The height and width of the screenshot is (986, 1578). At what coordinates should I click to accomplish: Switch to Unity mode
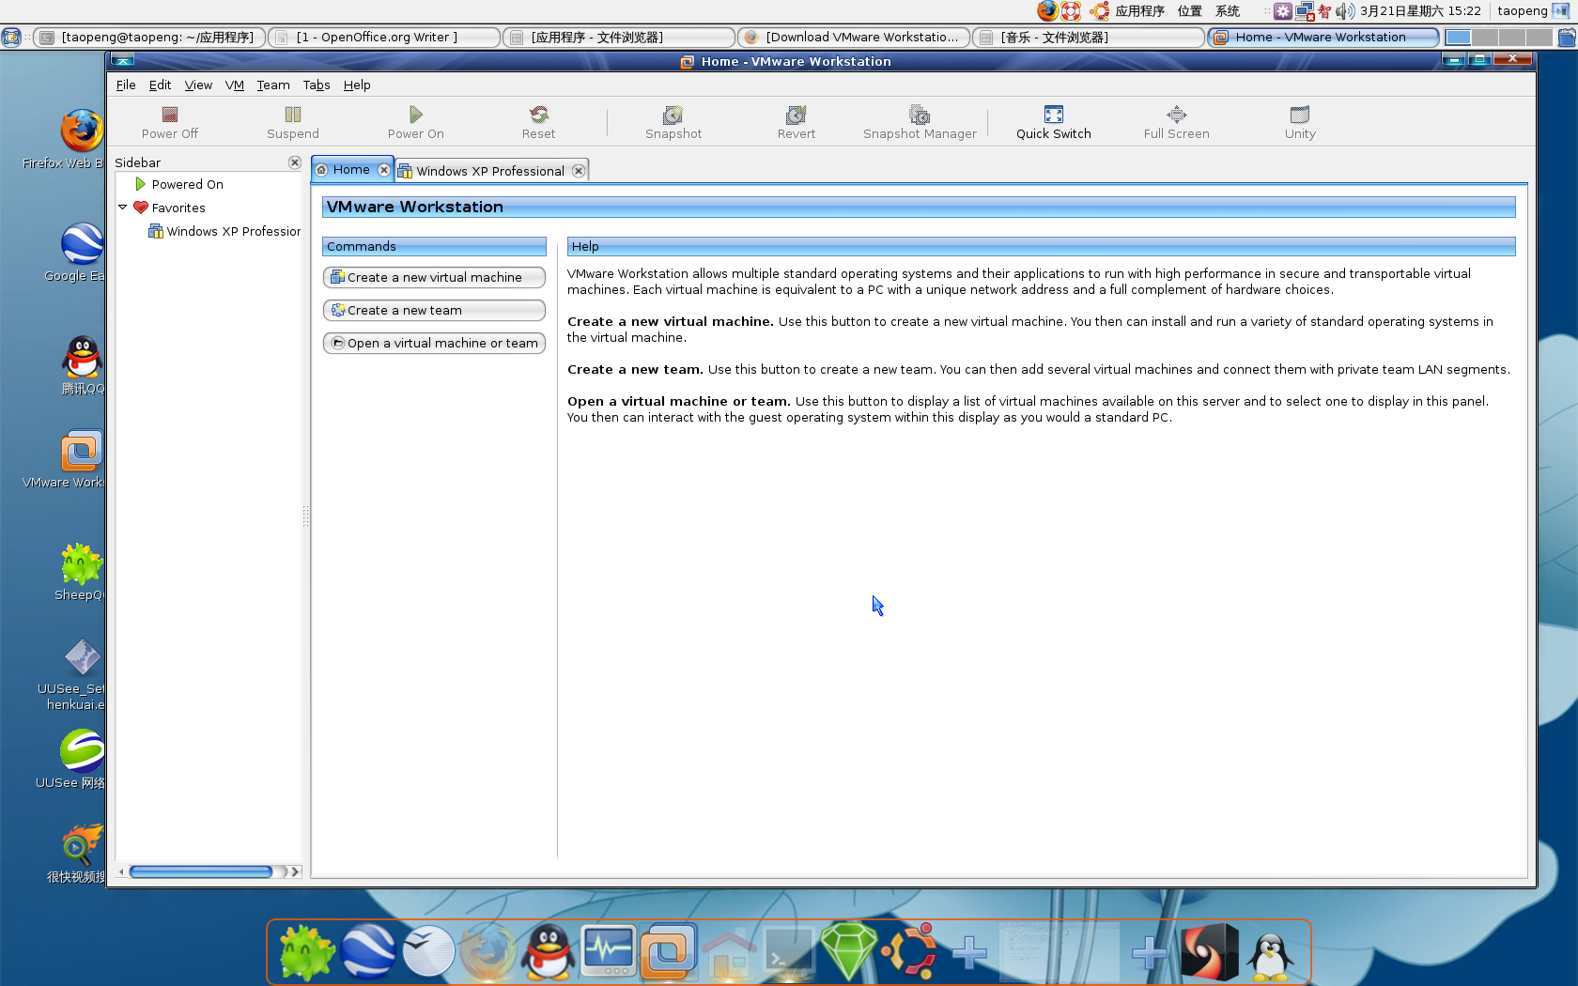coord(1300,122)
